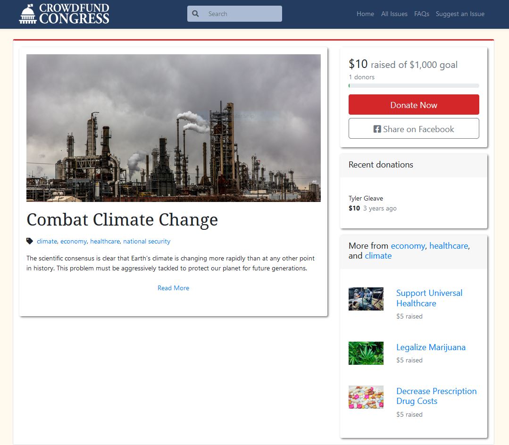Open the climate tag link
This screenshot has width=509, height=445.
pyautogui.click(x=46, y=241)
